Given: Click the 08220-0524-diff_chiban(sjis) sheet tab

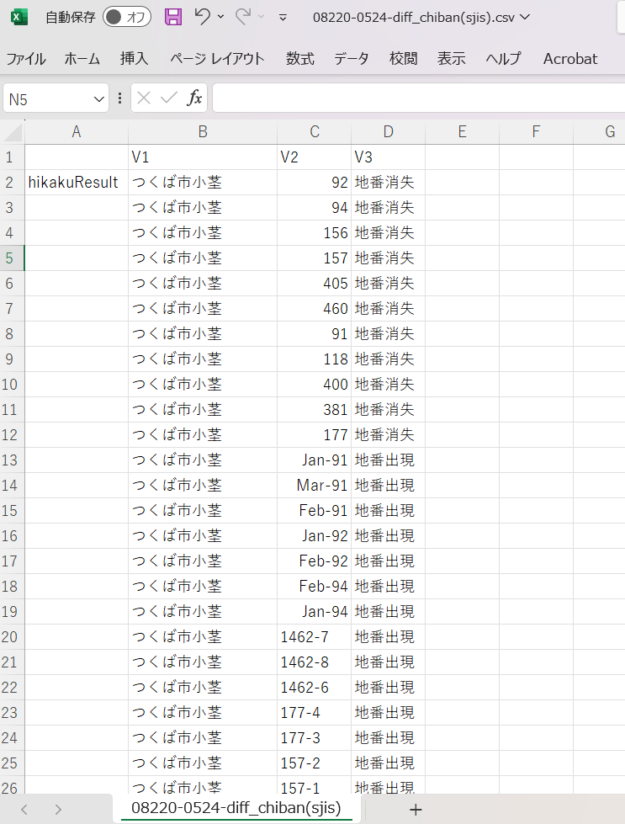Looking at the screenshot, I should pos(236,808).
